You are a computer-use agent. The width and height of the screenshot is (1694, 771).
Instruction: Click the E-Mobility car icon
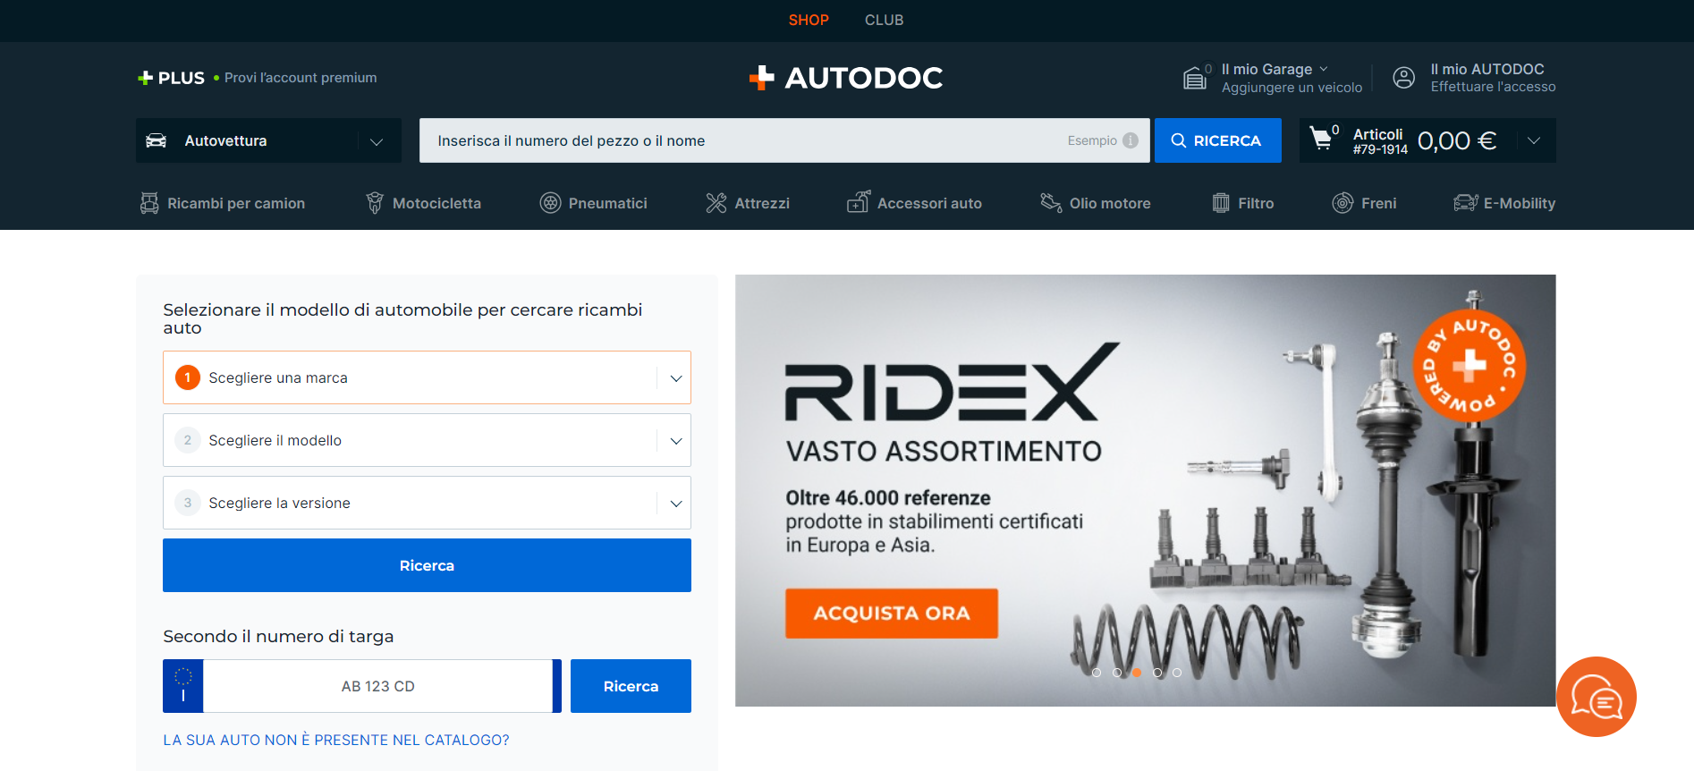click(1466, 203)
